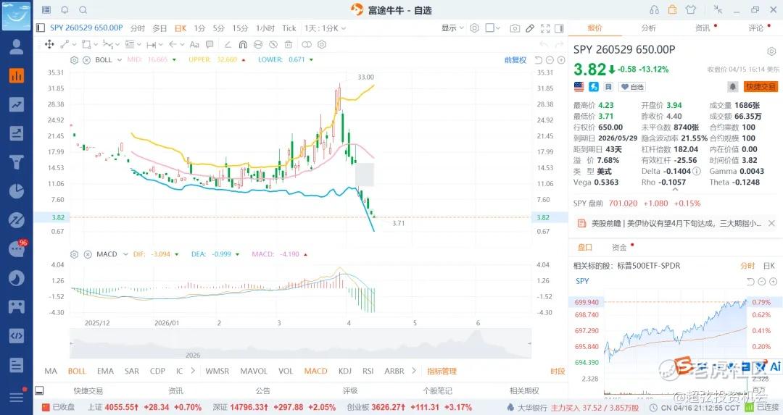The height and width of the screenshot is (415, 783).
Task: Open the messages icon with 96 badge
Action: coord(17,248)
